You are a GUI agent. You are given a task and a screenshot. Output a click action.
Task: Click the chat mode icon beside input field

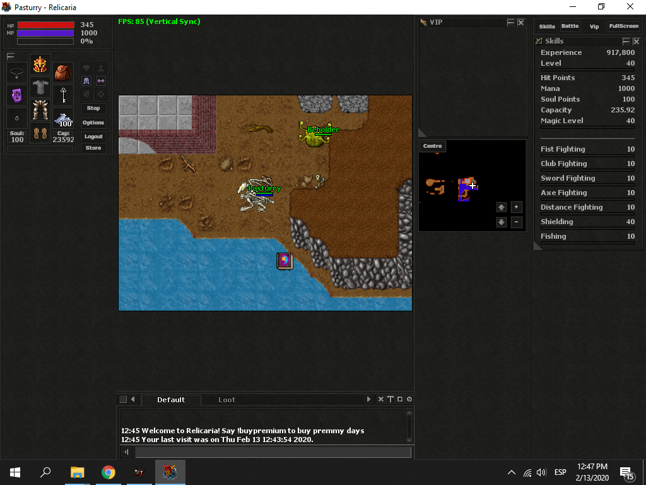coord(126,452)
